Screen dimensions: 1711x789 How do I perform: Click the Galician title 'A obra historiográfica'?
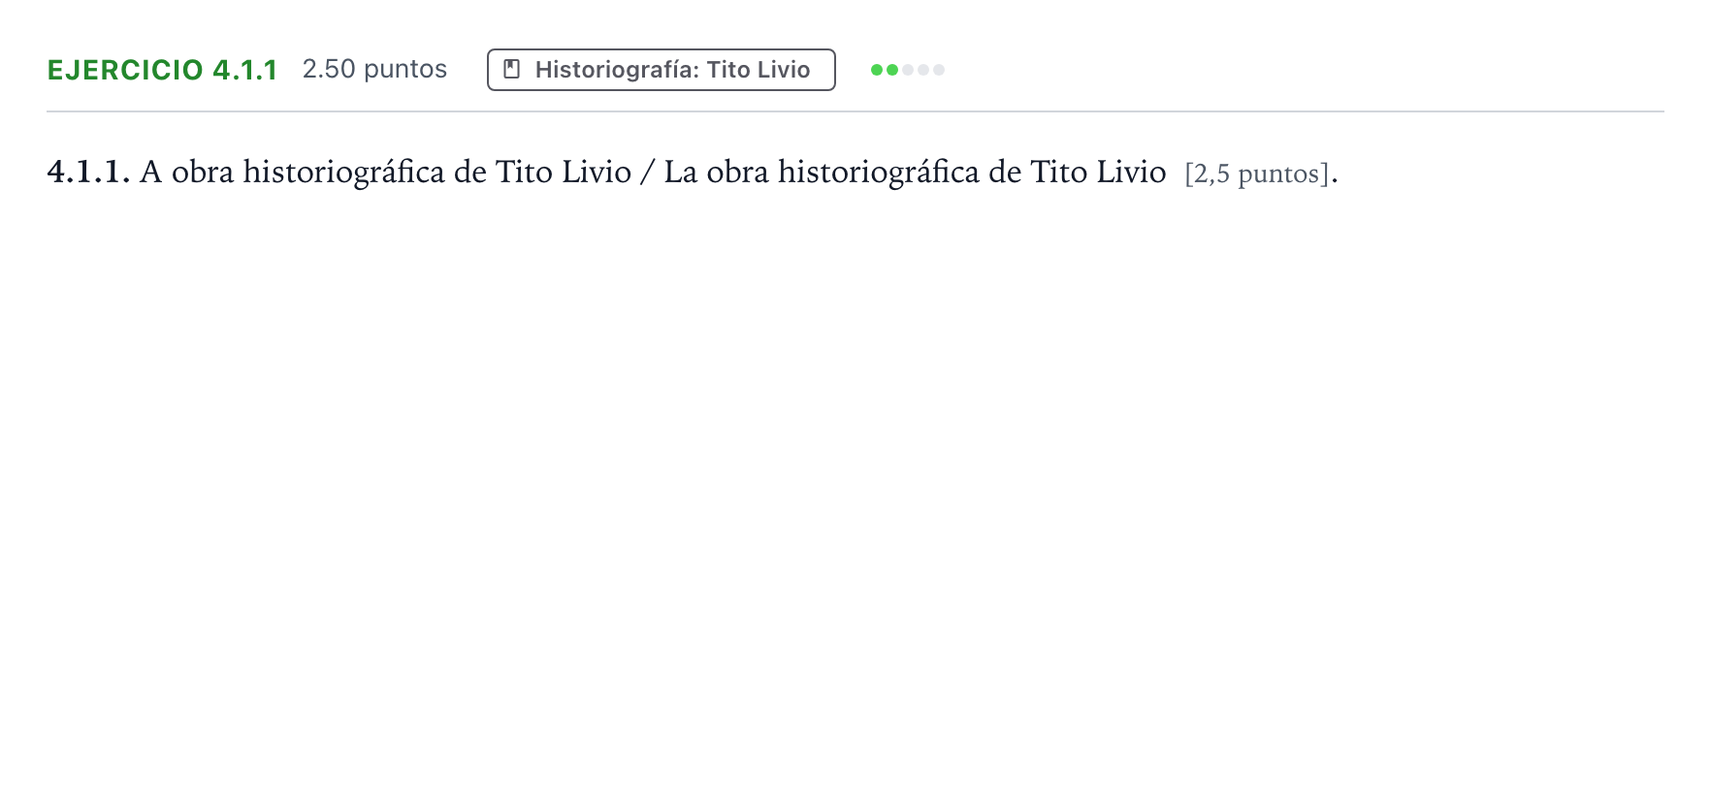tap(292, 172)
